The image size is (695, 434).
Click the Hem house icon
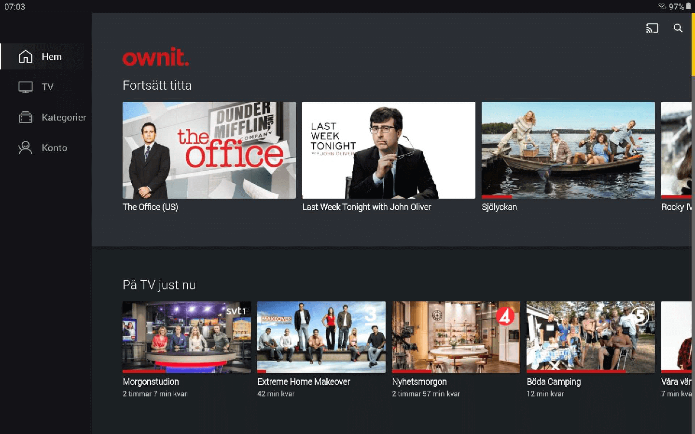click(x=26, y=56)
